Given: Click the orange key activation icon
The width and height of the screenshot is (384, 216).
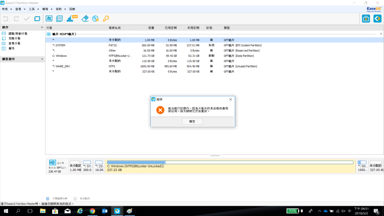Looking at the screenshot, I should pos(106,19).
